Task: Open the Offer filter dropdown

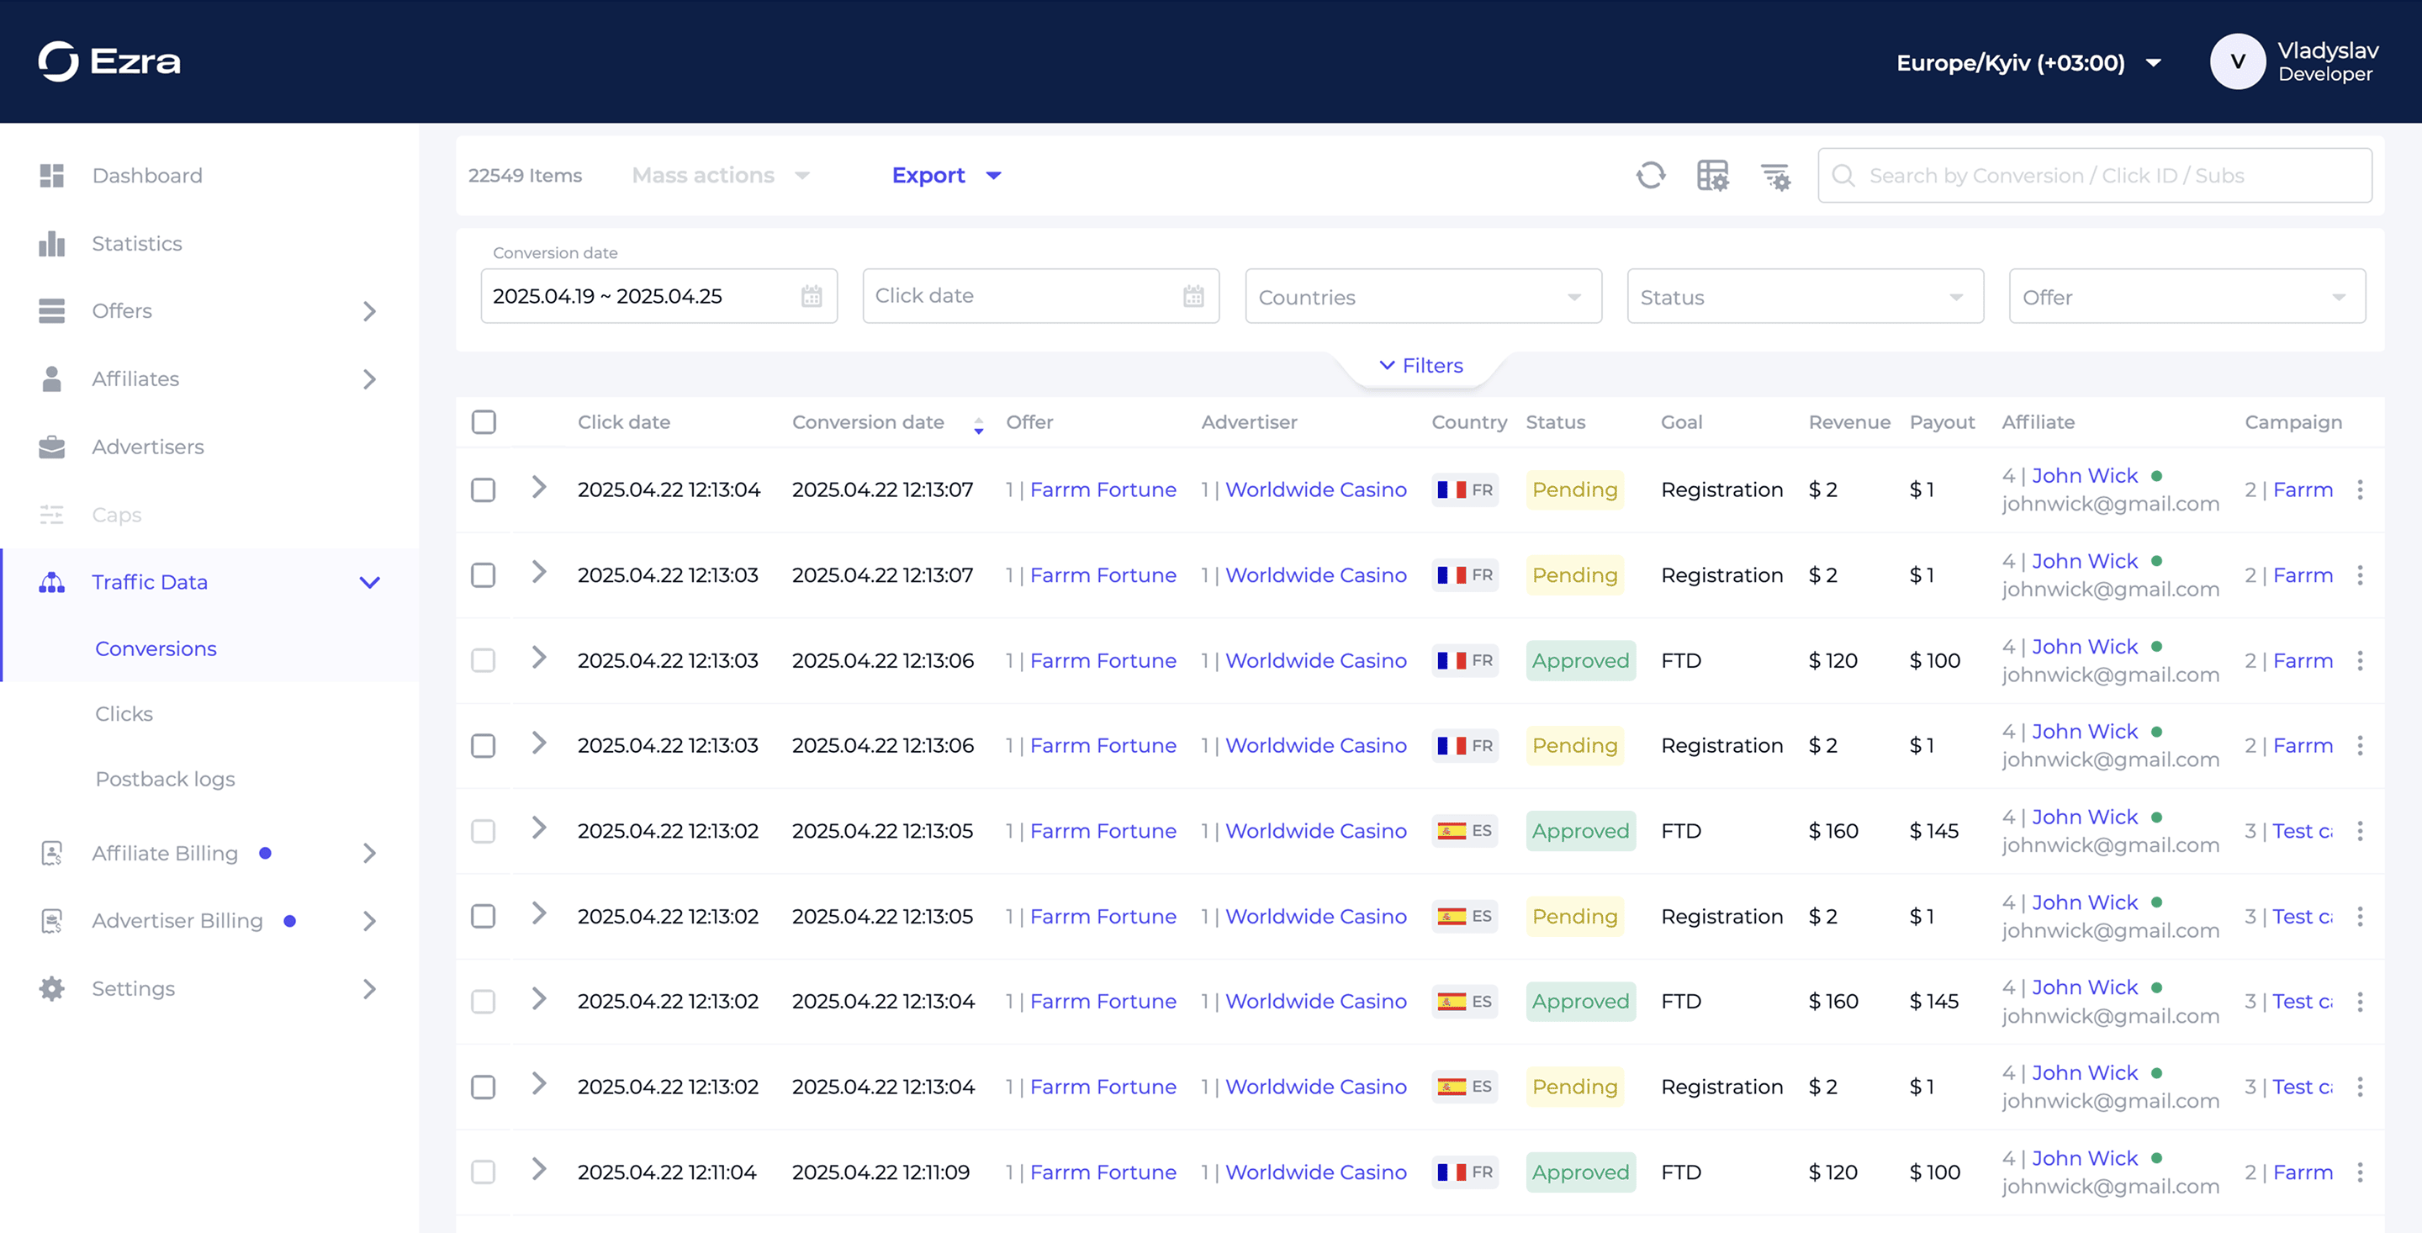Action: pos(2187,297)
